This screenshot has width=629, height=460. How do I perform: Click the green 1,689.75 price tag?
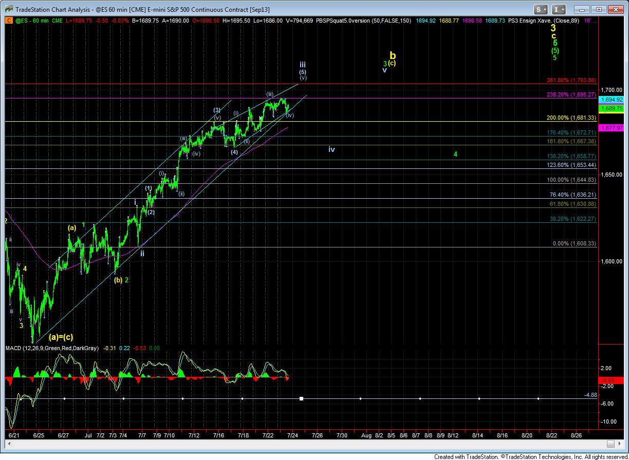click(x=611, y=109)
